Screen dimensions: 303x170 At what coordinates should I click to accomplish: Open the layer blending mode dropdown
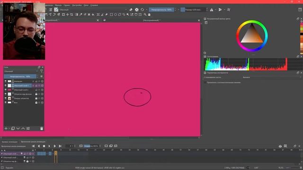(21, 71)
